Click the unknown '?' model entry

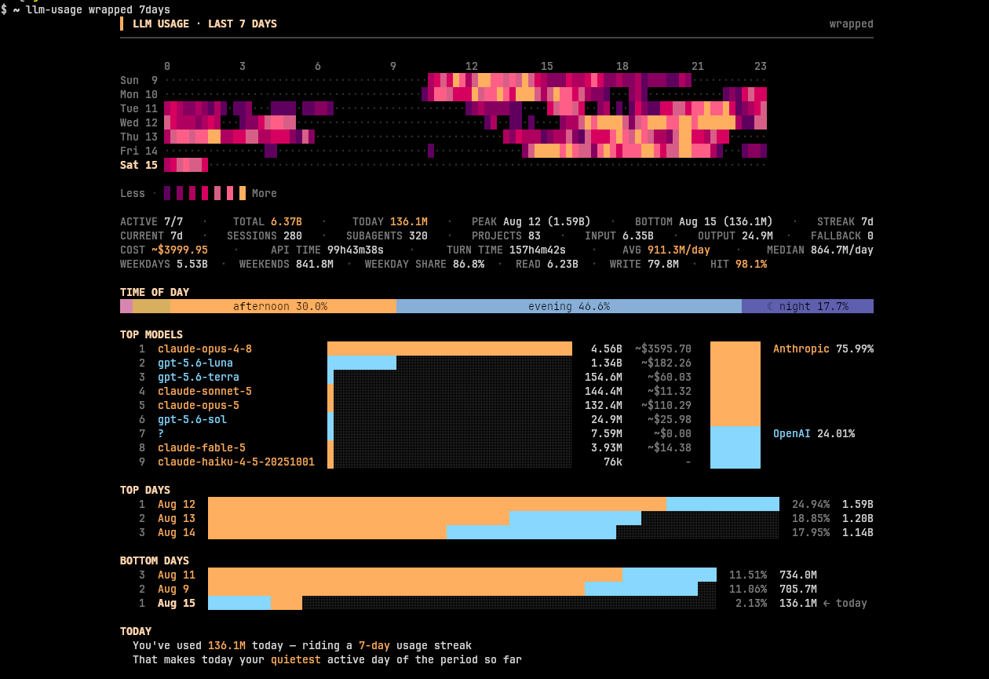point(161,433)
